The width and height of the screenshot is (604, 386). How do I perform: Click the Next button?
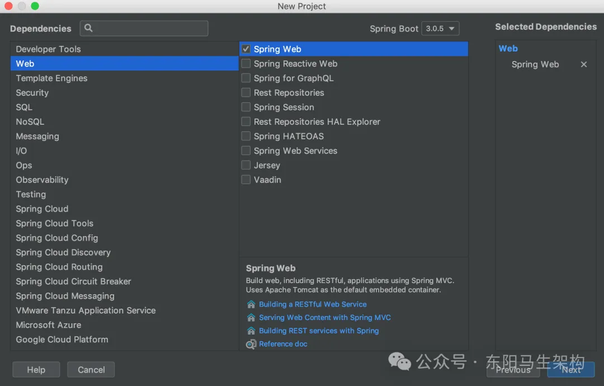point(571,370)
